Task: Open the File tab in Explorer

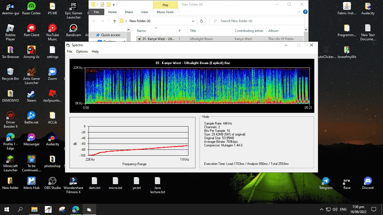Action: (x=96, y=12)
